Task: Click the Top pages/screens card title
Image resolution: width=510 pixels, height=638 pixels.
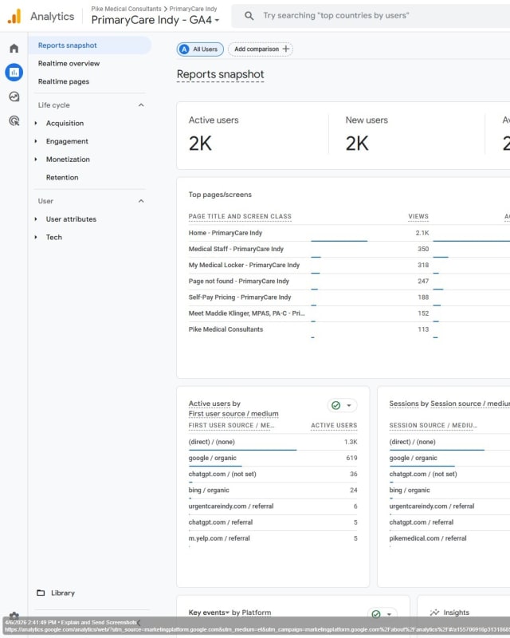Action: click(220, 195)
